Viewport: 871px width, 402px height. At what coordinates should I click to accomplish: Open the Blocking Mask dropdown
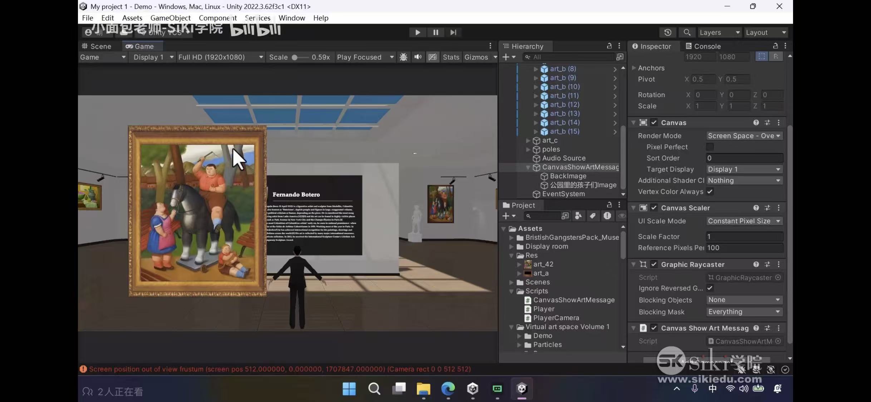click(744, 312)
